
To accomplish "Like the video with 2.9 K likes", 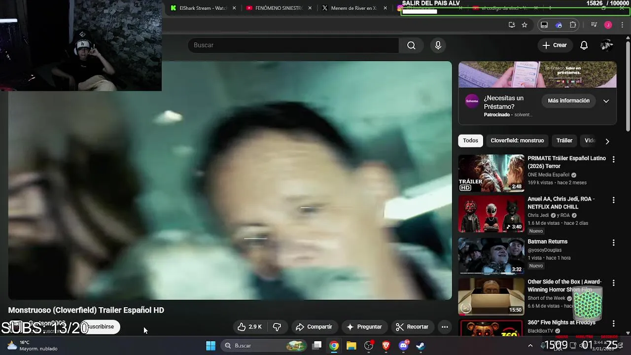I will point(249,327).
